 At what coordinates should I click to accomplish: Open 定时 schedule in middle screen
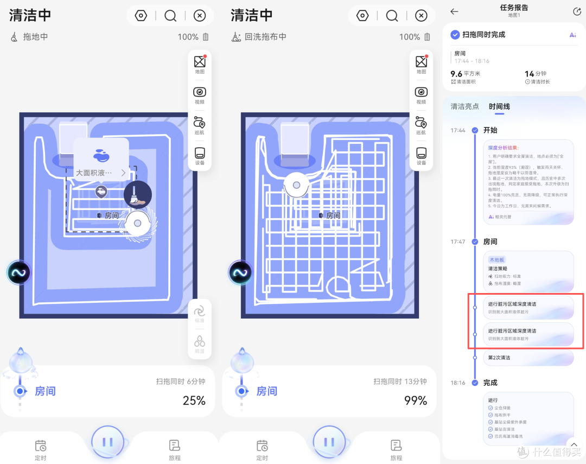coord(262,450)
